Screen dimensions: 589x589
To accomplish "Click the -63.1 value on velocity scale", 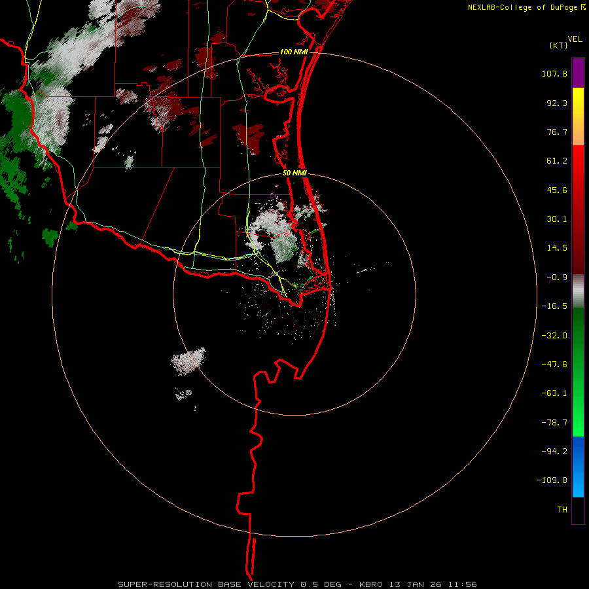I will point(554,393).
